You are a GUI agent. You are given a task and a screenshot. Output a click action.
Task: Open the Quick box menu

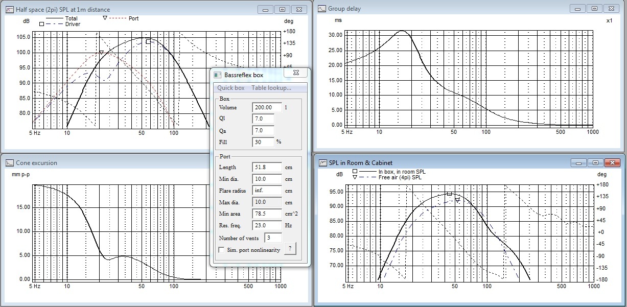coord(231,88)
